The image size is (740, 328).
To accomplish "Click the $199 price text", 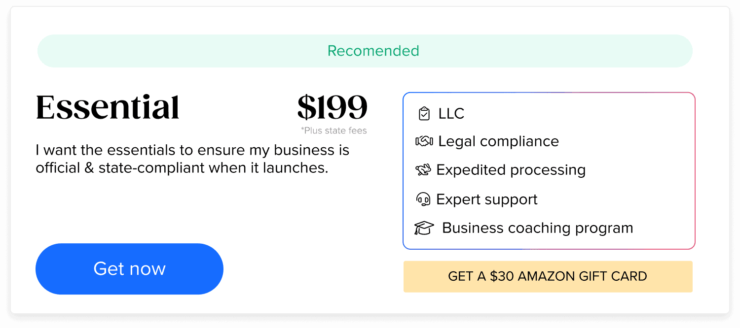I will (333, 107).
